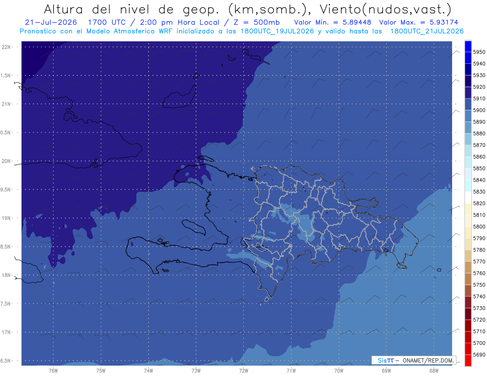
Task: Click the 'Valor Min. = 5.89448' readout
Action: pos(332,23)
